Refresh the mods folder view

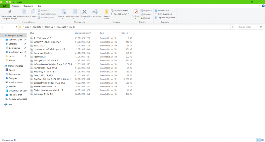[x=233, y=27]
